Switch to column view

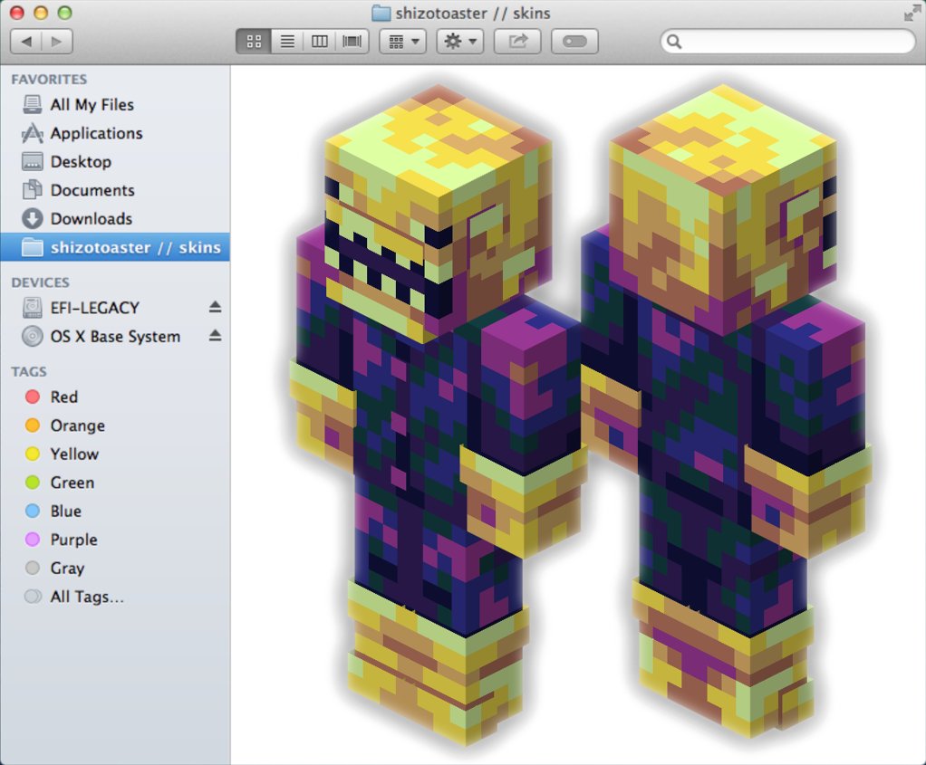pyautogui.click(x=320, y=42)
